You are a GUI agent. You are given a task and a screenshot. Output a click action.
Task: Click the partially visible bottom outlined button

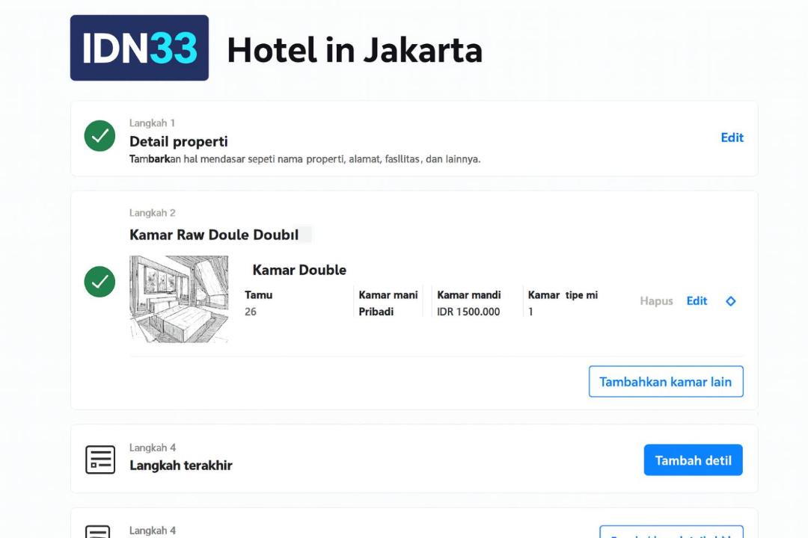(671, 532)
